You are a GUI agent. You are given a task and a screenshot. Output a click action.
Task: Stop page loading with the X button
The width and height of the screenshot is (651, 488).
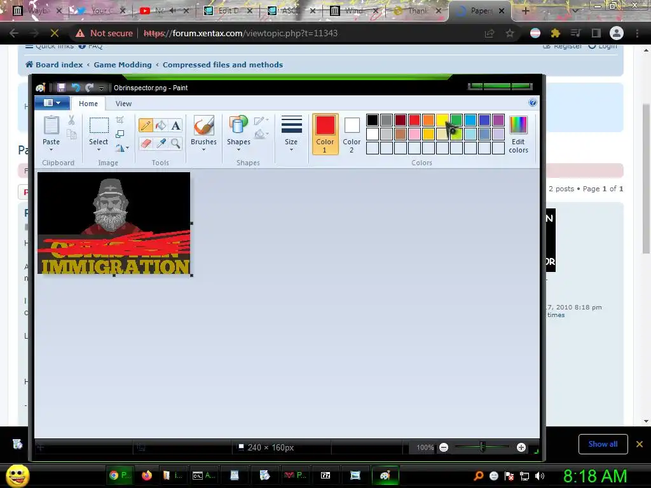point(55,33)
